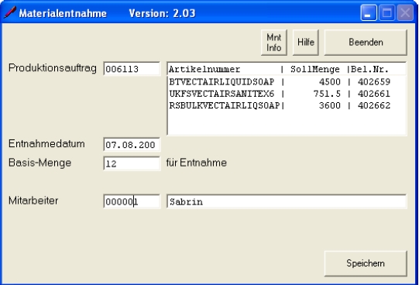Click the red pen application icon
The width and height of the screenshot is (419, 285).
tap(10, 12)
